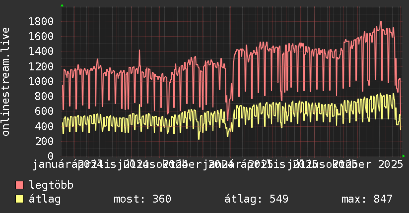
Task: Click the 600 y-axis label
Action: pos(44,111)
